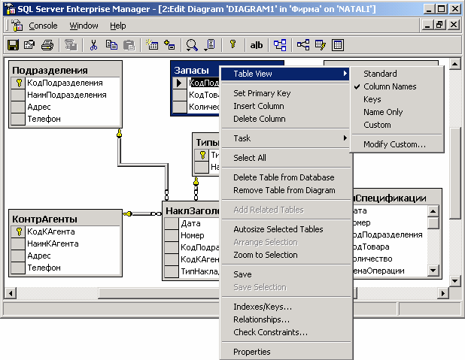Select the Запасы table title

pos(191,70)
